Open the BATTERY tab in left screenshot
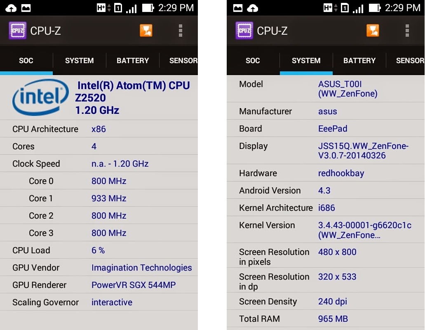The width and height of the screenshot is (425, 330). click(133, 61)
